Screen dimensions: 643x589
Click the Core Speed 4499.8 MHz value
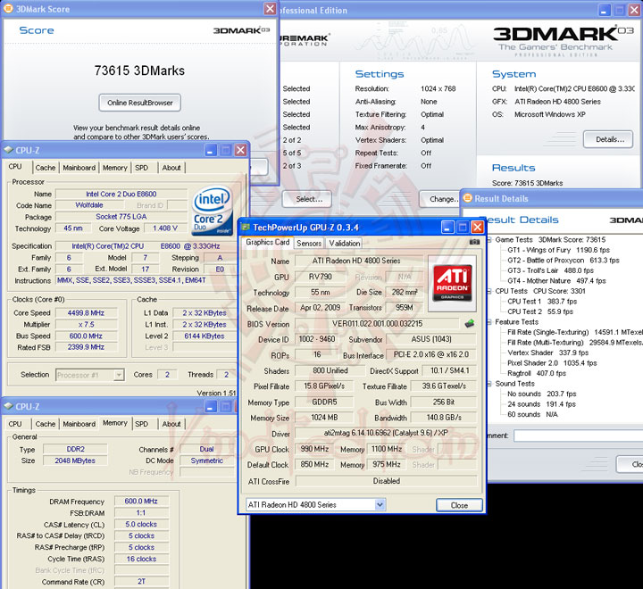[86, 312]
